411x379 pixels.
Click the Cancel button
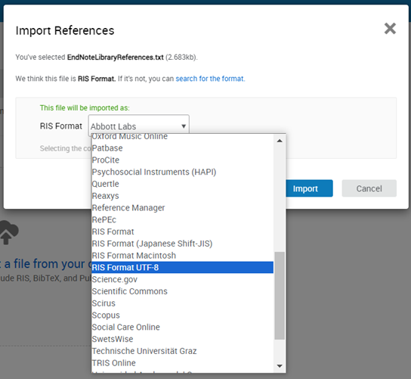369,188
